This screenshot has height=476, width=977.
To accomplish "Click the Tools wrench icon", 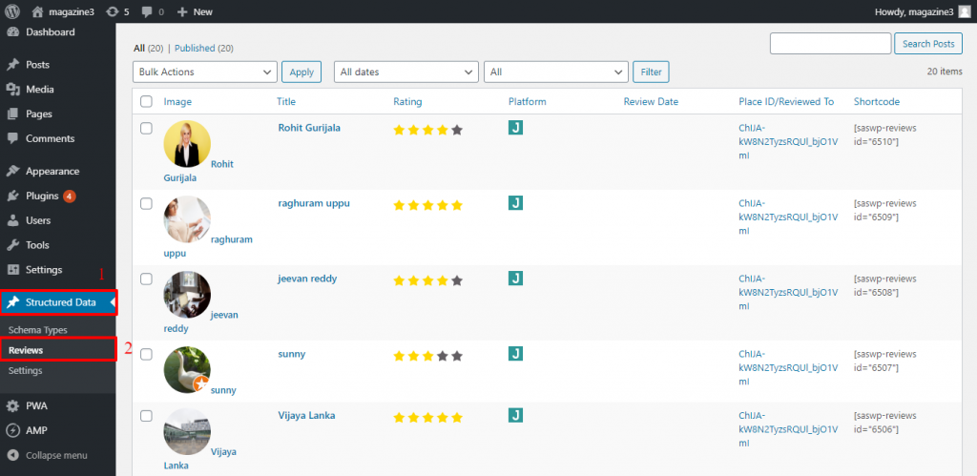I will [x=12, y=245].
